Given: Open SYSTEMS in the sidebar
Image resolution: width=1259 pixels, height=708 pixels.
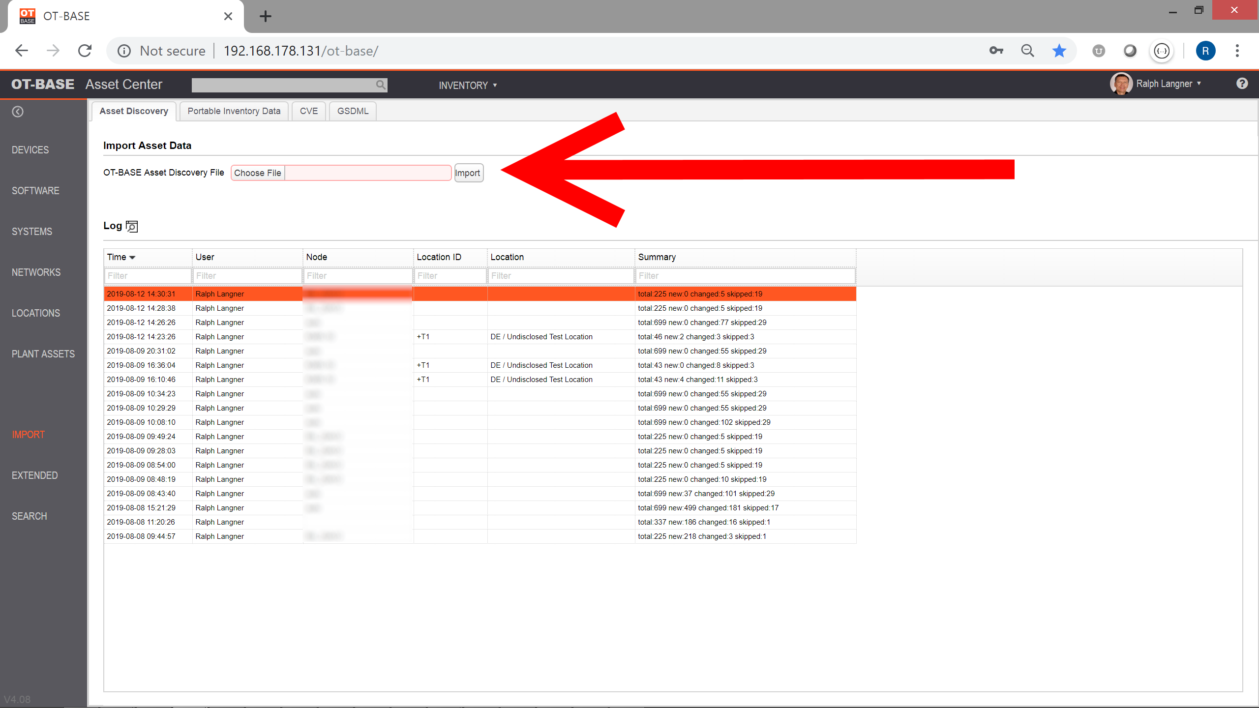Looking at the screenshot, I should [x=32, y=232].
